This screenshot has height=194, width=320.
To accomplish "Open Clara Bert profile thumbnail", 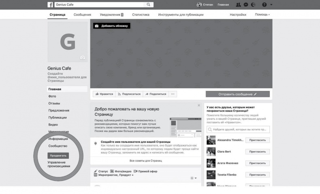I will pos(211,152).
